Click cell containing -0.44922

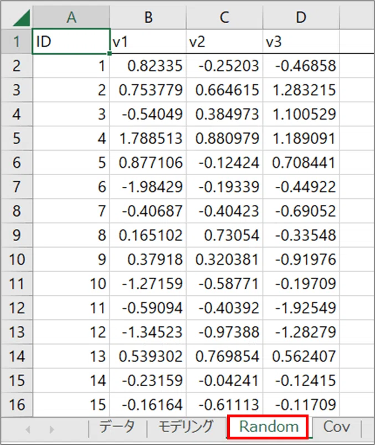[x=301, y=187]
